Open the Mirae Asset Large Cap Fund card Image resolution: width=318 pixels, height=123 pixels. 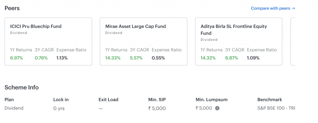coord(143,42)
